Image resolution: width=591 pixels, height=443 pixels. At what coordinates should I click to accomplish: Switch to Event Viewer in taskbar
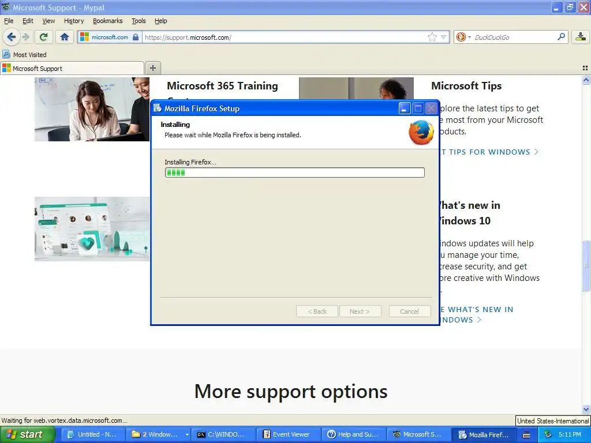pos(289,434)
